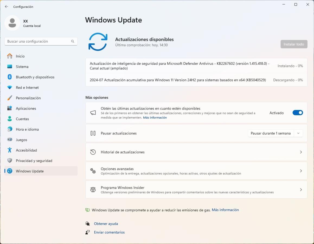Open the Pausar durante 1 semana dropdown
The image size is (314, 244).
[275, 133]
